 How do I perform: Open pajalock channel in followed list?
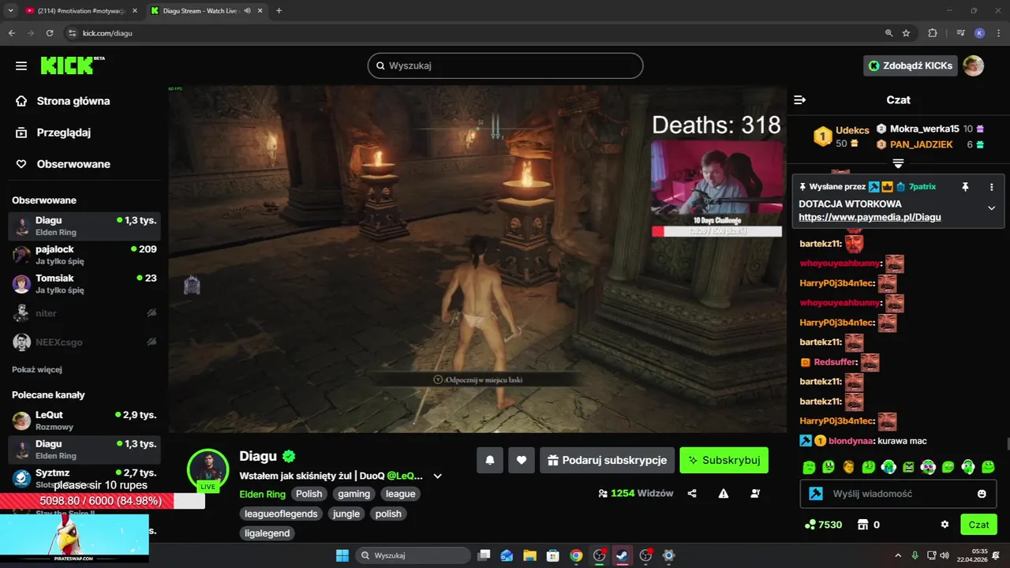click(x=84, y=255)
